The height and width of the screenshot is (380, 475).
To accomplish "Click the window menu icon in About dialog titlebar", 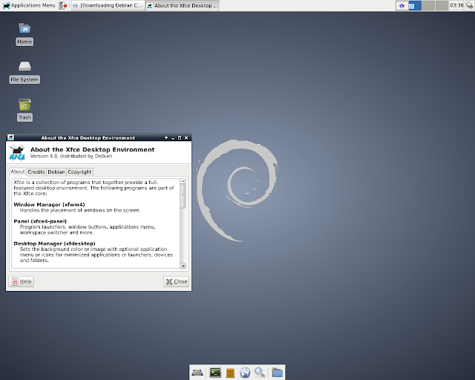I will coord(11,137).
